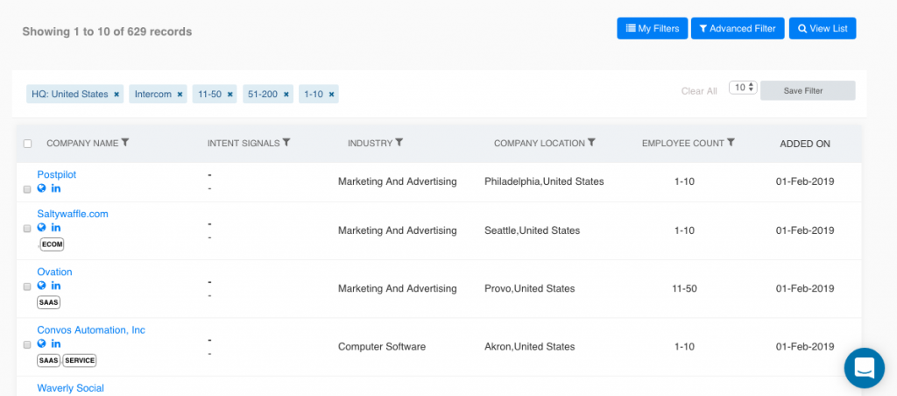Open Convos Automation LinkedIn icon

pos(56,343)
